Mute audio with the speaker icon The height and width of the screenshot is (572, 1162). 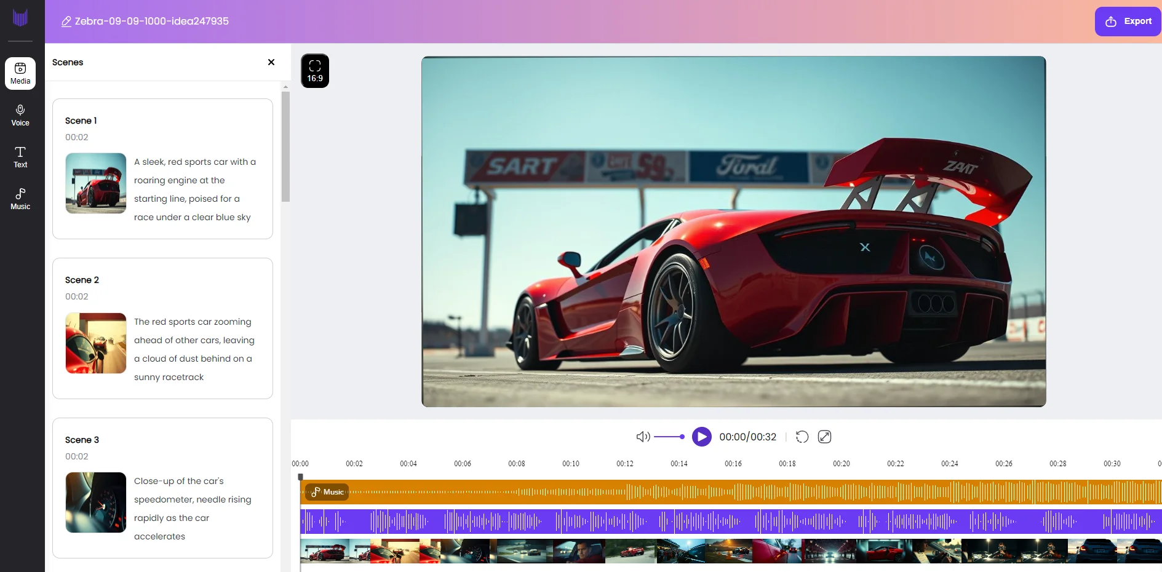click(x=643, y=437)
